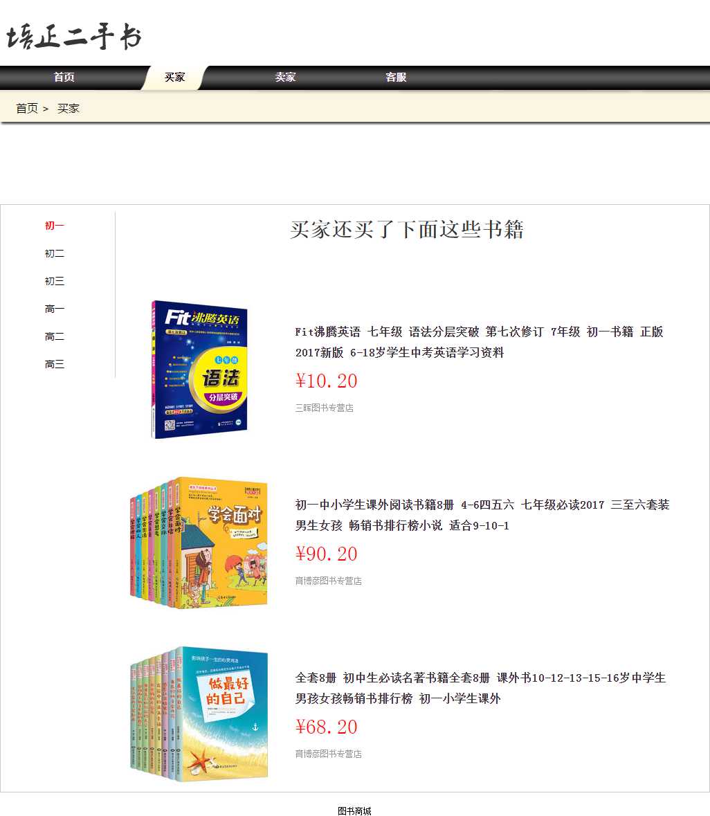Switch to the 卖家 navigation tab
710x816 pixels.
coord(285,78)
